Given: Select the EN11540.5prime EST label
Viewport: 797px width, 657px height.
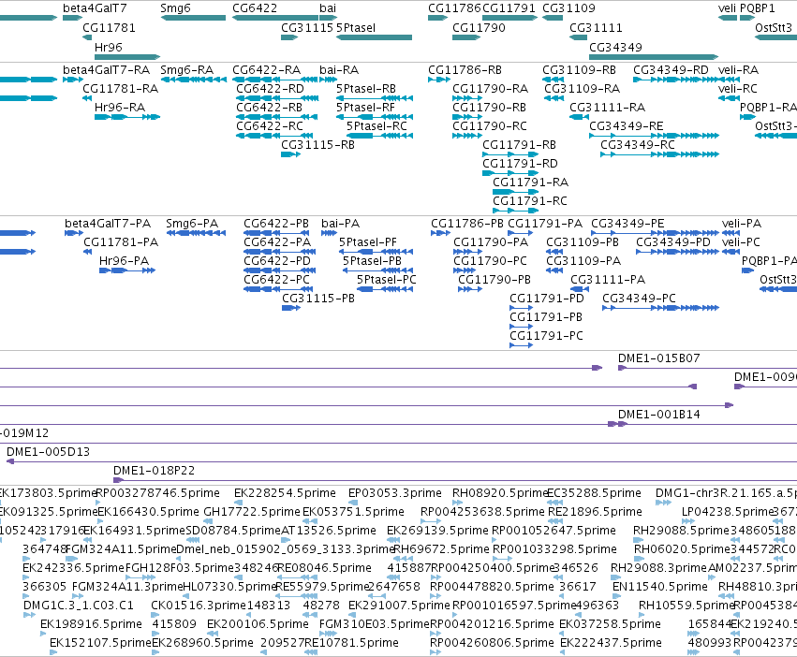Looking at the screenshot, I should tap(659, 587).
